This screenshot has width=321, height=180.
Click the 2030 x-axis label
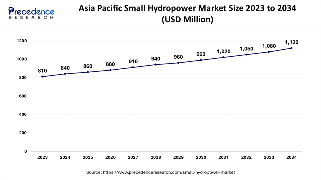201,157
